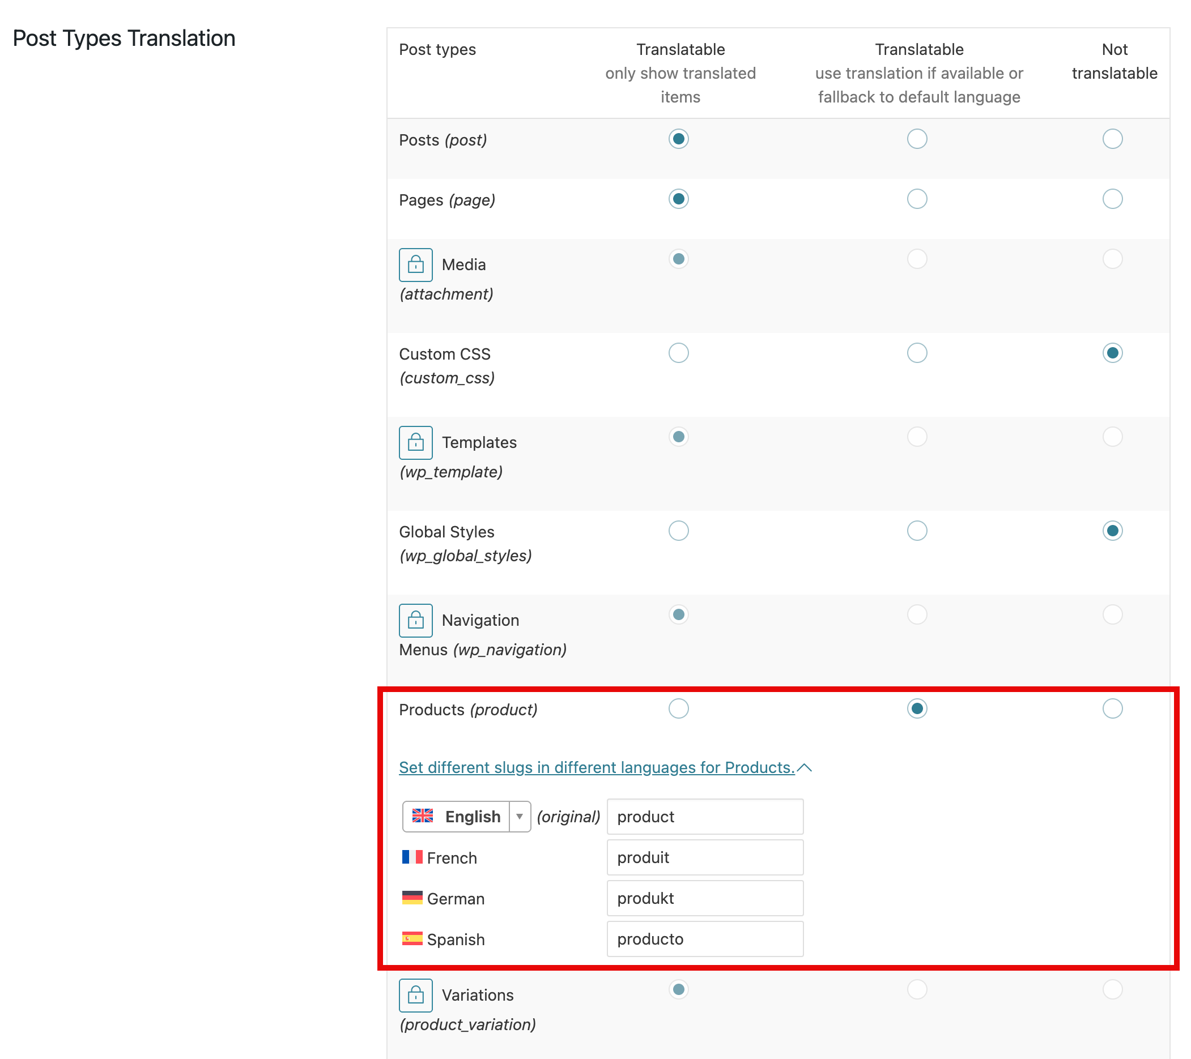Click the lock icon beside Navigation Menus

pos(415,620)
